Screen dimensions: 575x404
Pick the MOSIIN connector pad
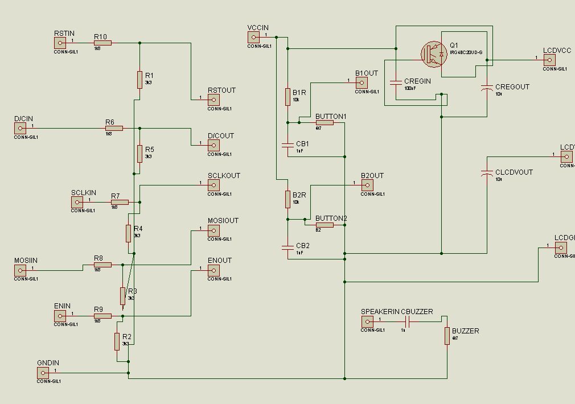[x=20, y=270]
